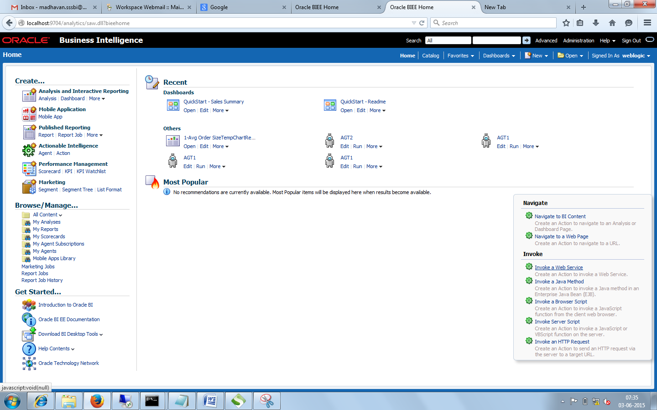The height and width of the screenshot is (410, 657).
Task: Click the Invoke a Web Service link
Action: (559, 267)
